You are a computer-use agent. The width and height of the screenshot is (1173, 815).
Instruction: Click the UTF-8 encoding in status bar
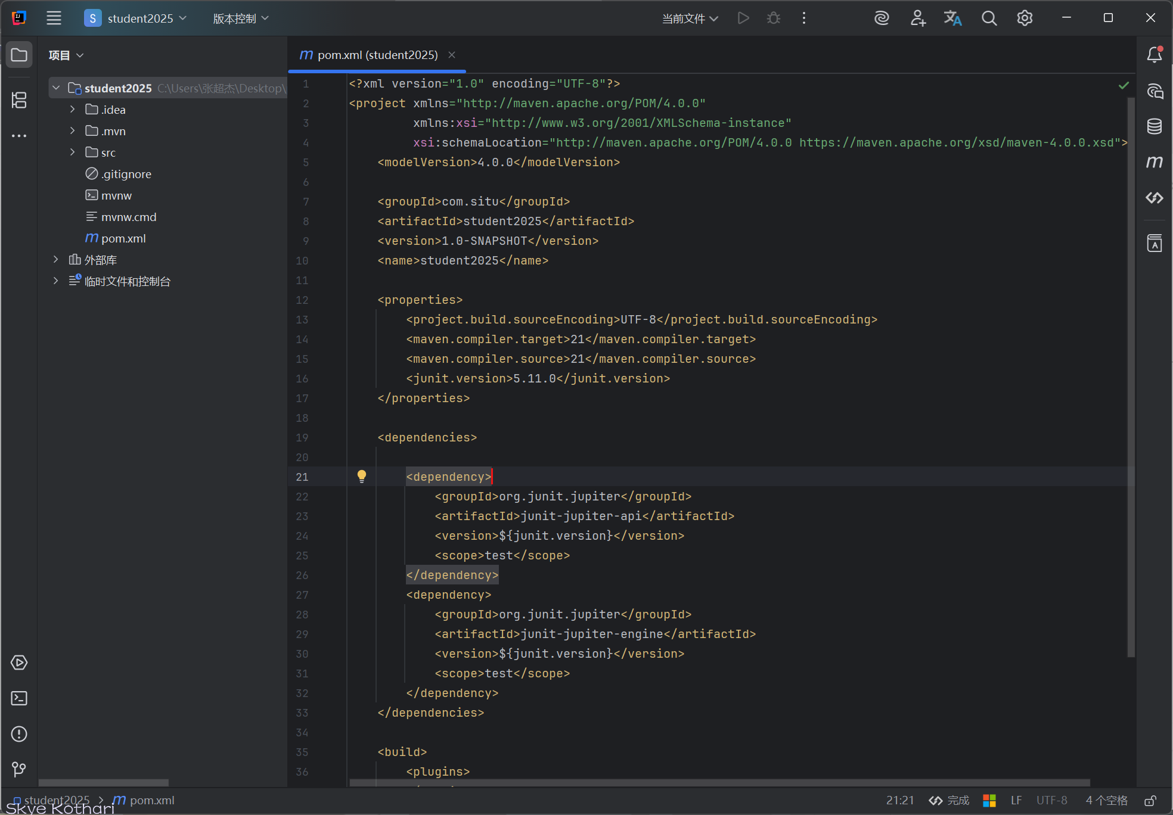(1051, 801)
